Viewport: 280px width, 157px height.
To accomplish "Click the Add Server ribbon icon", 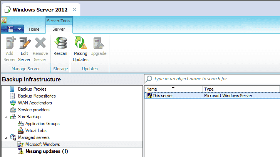I will 10,43.
